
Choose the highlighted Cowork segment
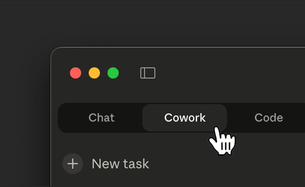click(185, 118)
